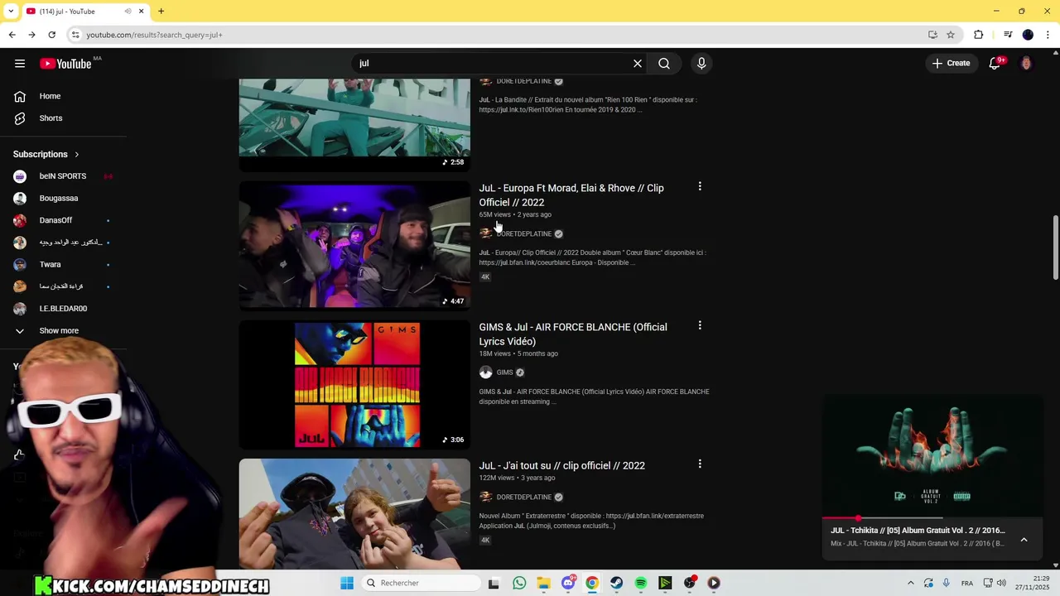1060x596 pixels.
Task: Start voice search with the microphone icon
Action: click(701, 64)
